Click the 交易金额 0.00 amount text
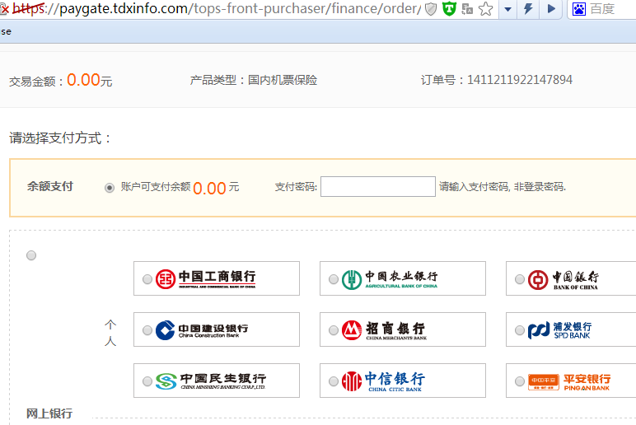Image resolution: width=636 pixels, height=425 pixels. (61, 80)
